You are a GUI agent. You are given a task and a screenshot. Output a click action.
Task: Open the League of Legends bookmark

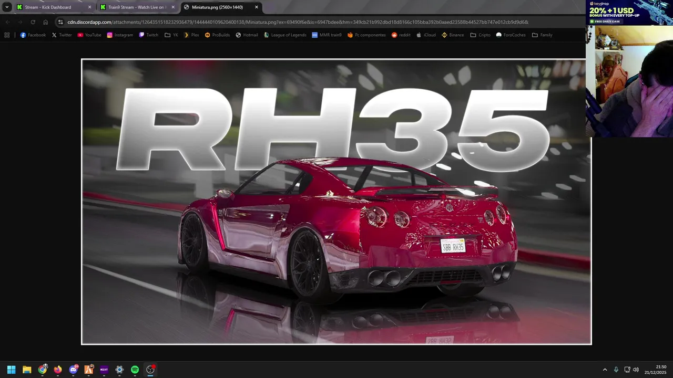[x=285, y=35]
